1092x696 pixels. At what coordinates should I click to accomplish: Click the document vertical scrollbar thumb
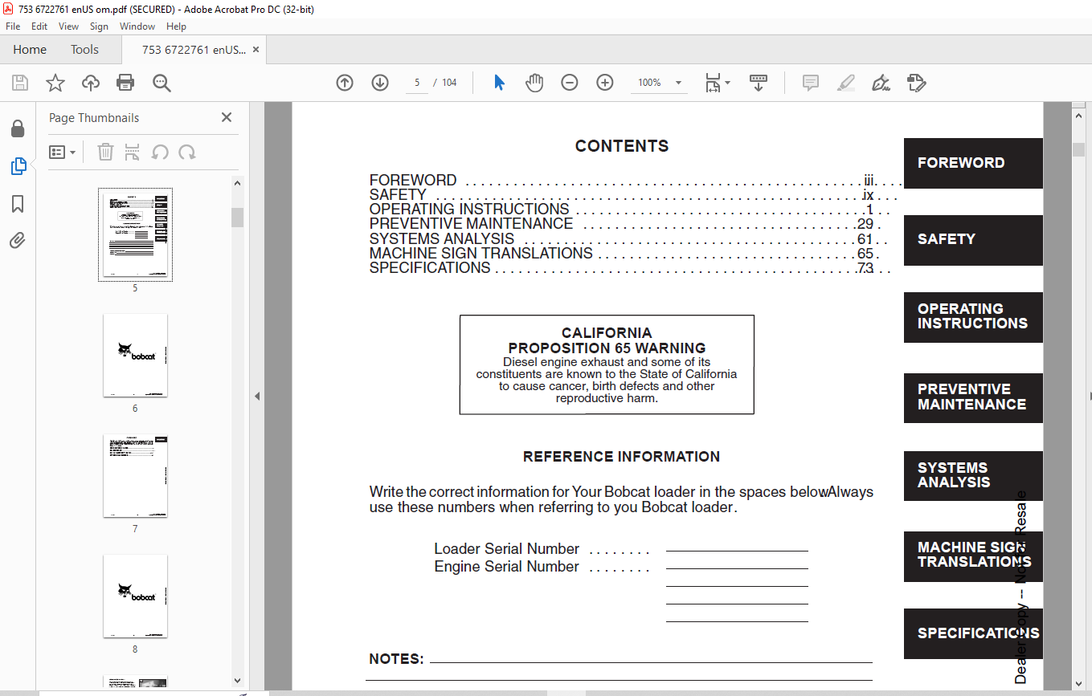point(1078,149)
